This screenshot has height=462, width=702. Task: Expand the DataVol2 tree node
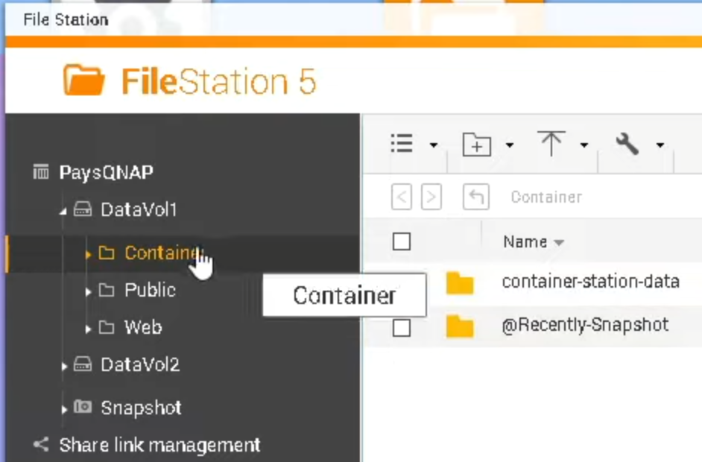pos(65,366)
